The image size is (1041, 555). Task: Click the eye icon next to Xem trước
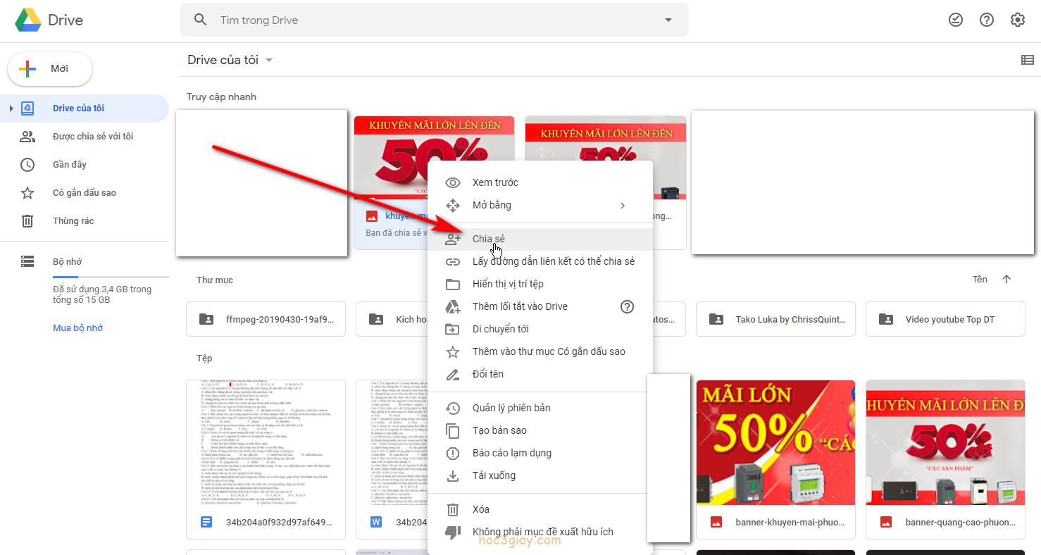(x=453, y=182)
